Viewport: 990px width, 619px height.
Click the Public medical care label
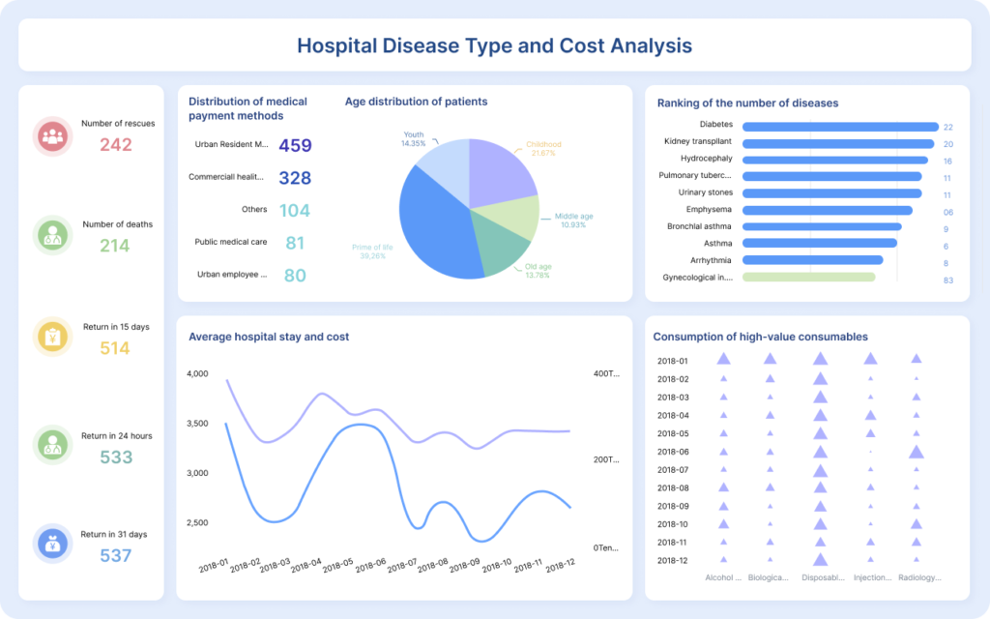(230, 242)
